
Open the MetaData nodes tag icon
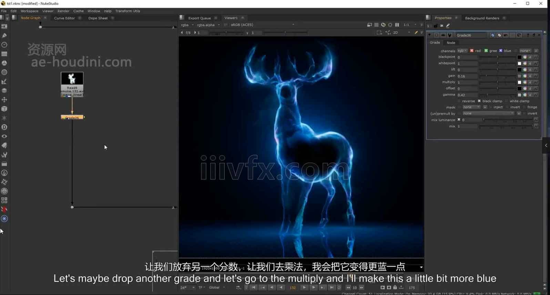click(x=4, y=145)
